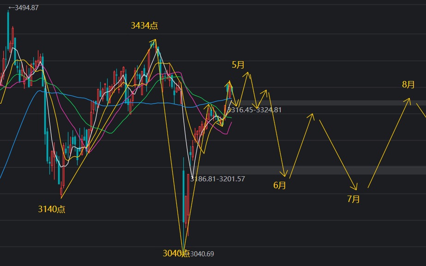The width and height of the screenshot is (426, 266).
Task: Select the 7月 forecast label
Action: 354,199
